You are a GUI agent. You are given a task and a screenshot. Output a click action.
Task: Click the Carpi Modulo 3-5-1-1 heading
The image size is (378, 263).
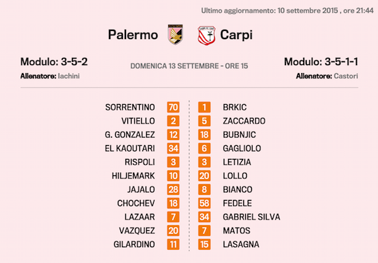[321, 62]
